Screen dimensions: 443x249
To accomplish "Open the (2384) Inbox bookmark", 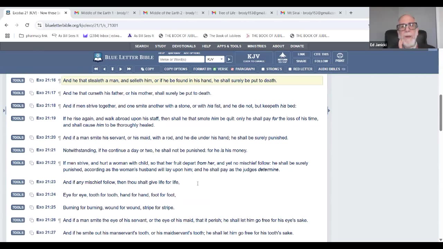I will [x=102, y=36].
